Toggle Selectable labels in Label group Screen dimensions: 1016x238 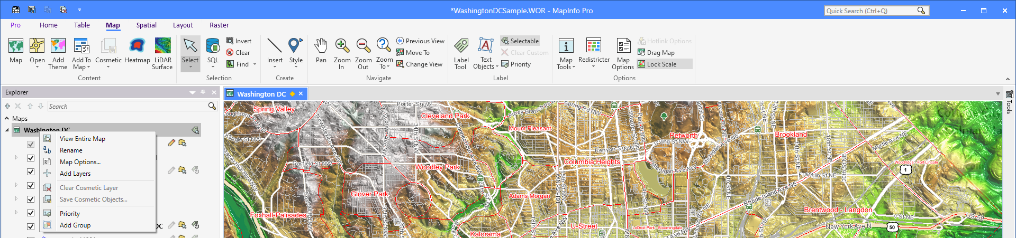click(520, 41)
